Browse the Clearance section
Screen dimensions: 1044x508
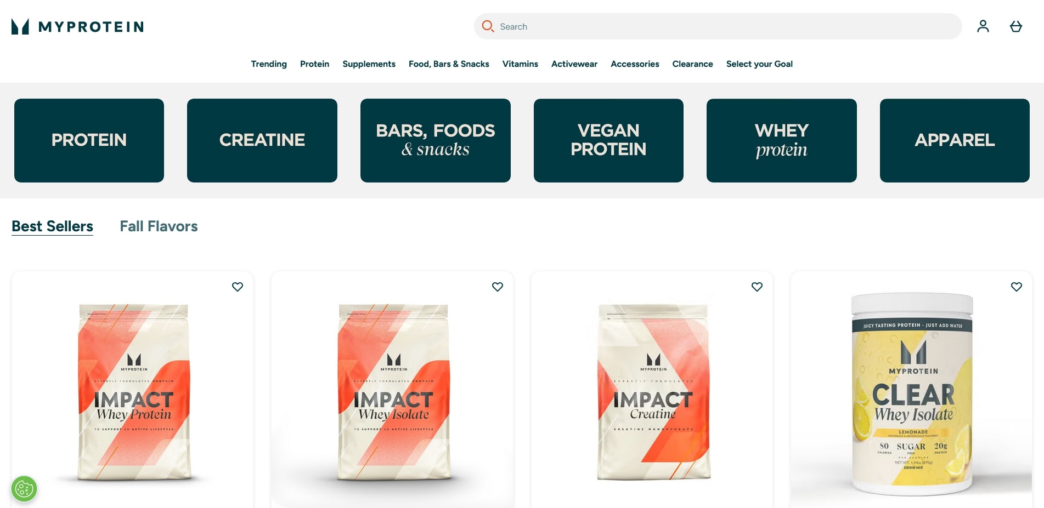(692, 64)
